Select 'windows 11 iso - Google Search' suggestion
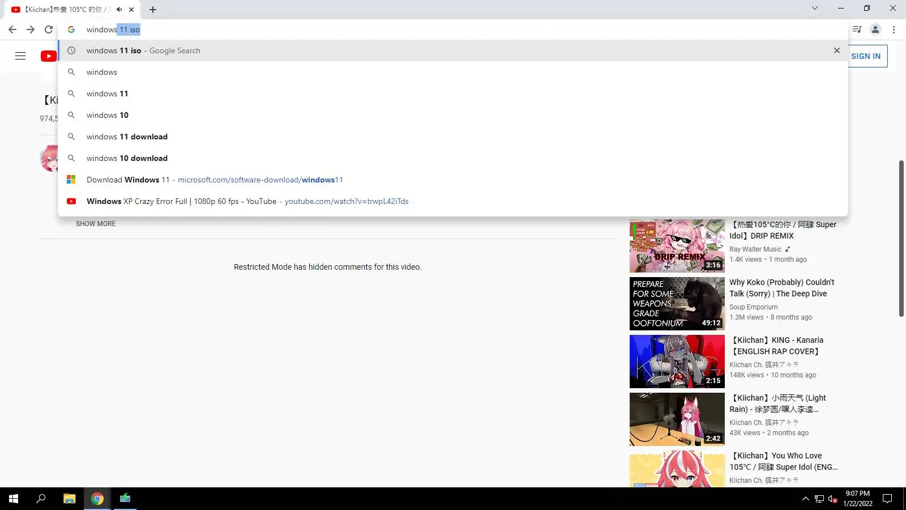 coord(453,50)
